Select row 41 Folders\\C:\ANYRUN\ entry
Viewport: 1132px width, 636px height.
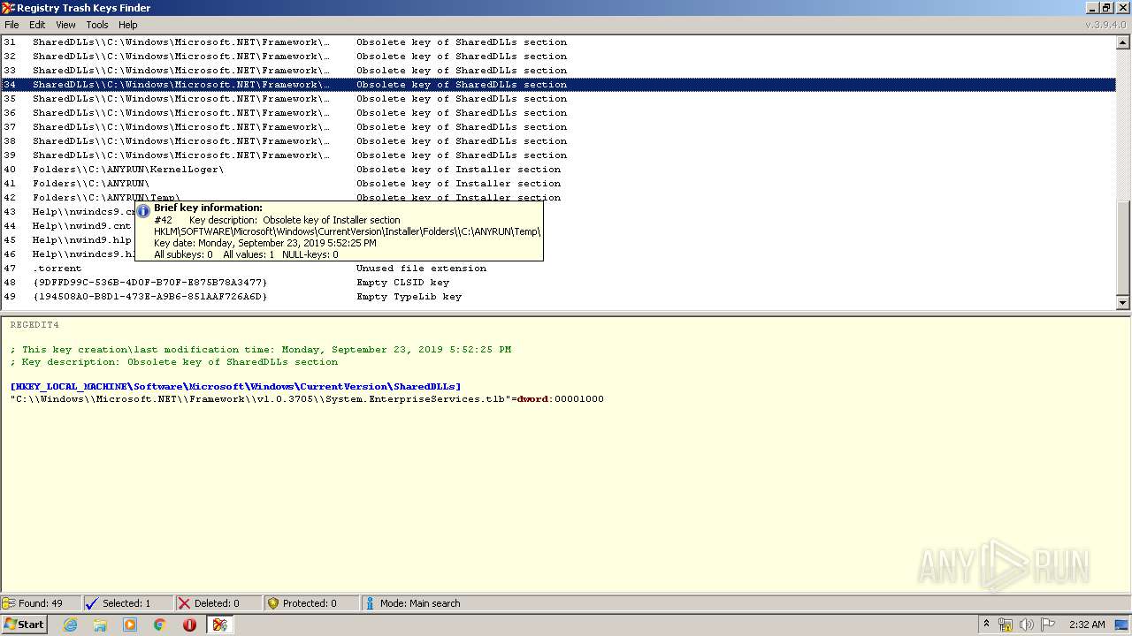[x=558, y=184]
